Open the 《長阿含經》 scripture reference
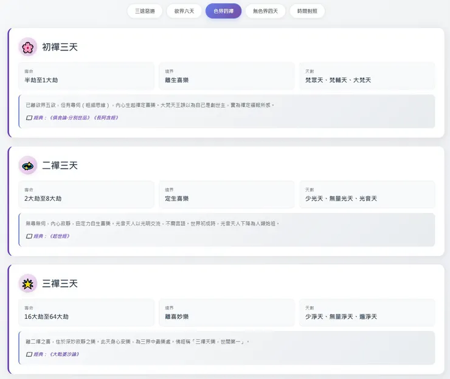This screenshot has width=450, height=379. point(106,118)
